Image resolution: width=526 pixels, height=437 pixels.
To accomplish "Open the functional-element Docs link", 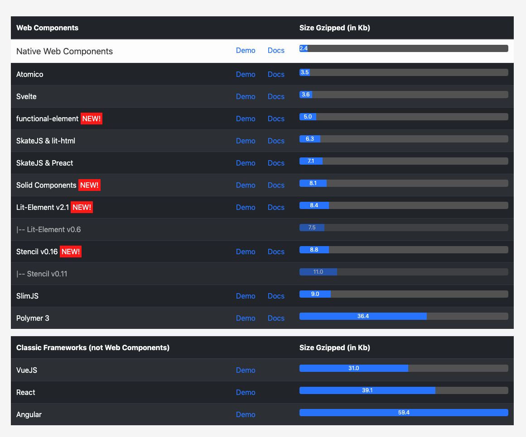I will pyautogui.click(x=276, y=119).
